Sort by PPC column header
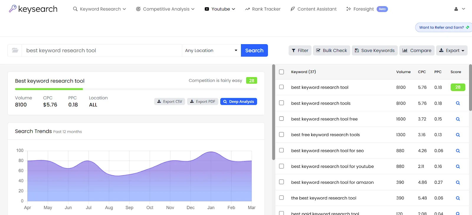Screen dimensions: 472x215 pos(438,72)
